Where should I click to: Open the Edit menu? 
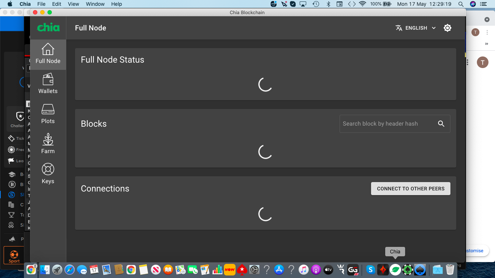pos(57,4)
